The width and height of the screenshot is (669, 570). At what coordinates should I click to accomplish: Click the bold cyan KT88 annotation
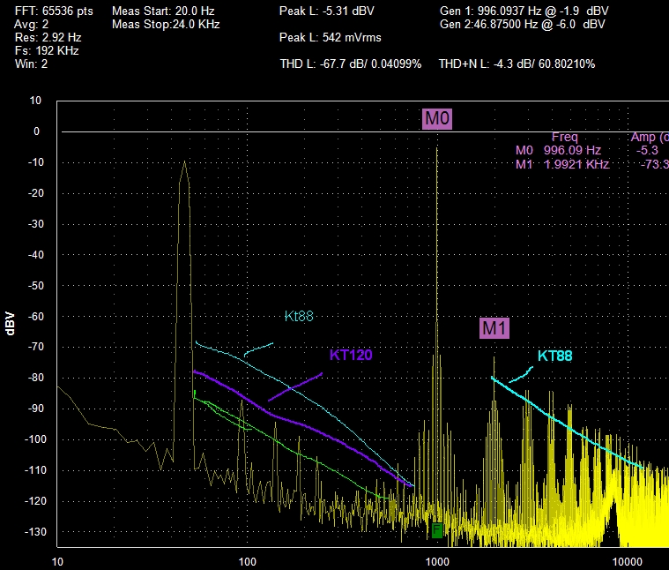pos(554,356)
